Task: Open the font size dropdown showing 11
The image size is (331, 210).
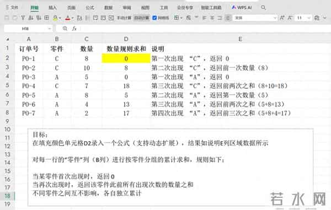Action: (303, 18)
